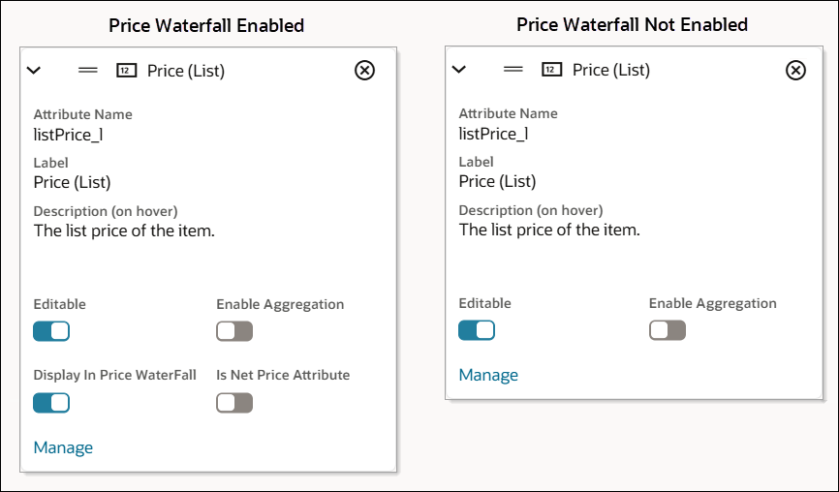Turn on Is Net Price Attribute
The width and height of the screenshot is (839, 492).
(x=234, y=402)
